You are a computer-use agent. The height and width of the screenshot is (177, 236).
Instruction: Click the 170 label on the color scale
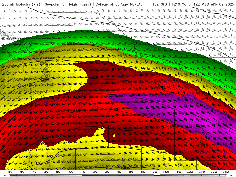click(x=154, y=172)
